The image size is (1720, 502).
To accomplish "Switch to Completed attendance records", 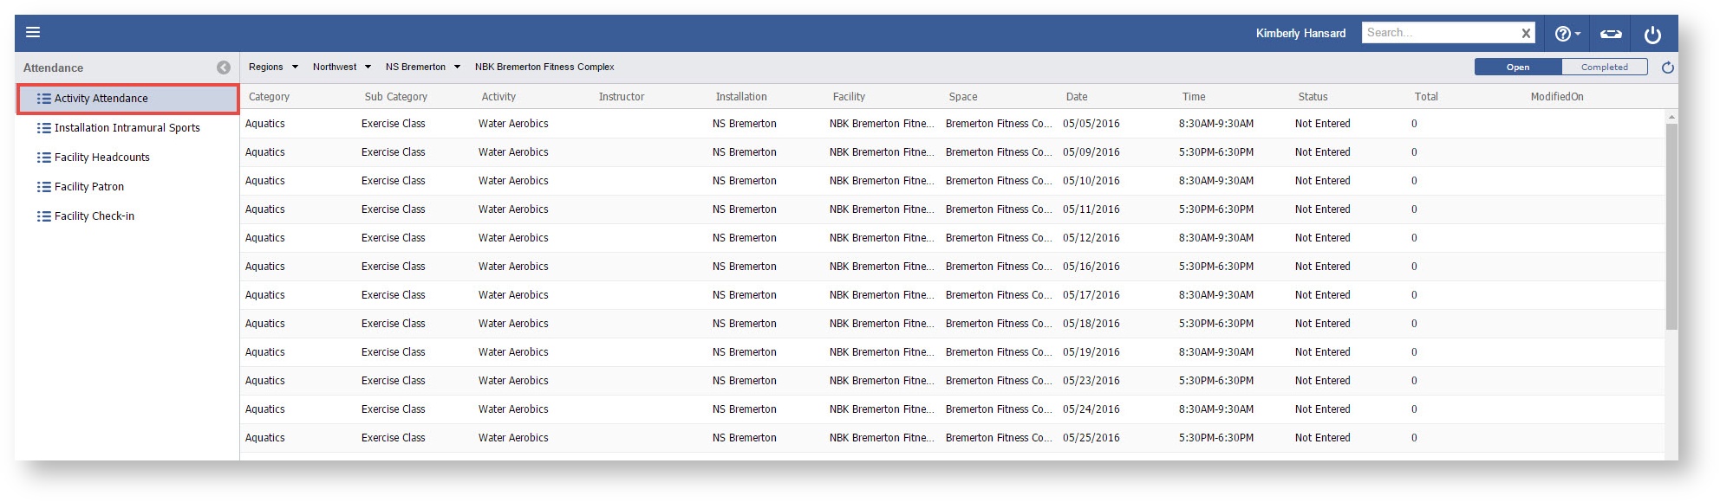I will pyautogui.click(x=1604, y=68).
